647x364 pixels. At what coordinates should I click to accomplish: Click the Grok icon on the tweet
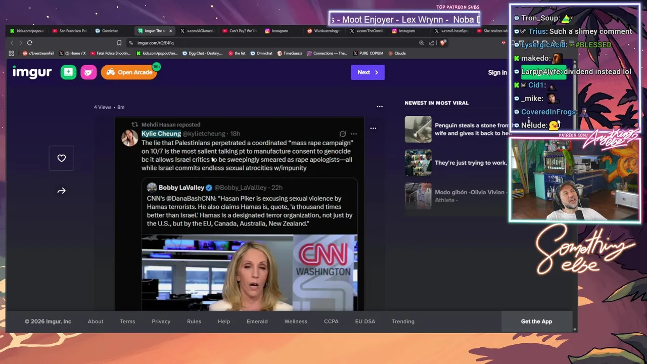[x=343, y=134]
